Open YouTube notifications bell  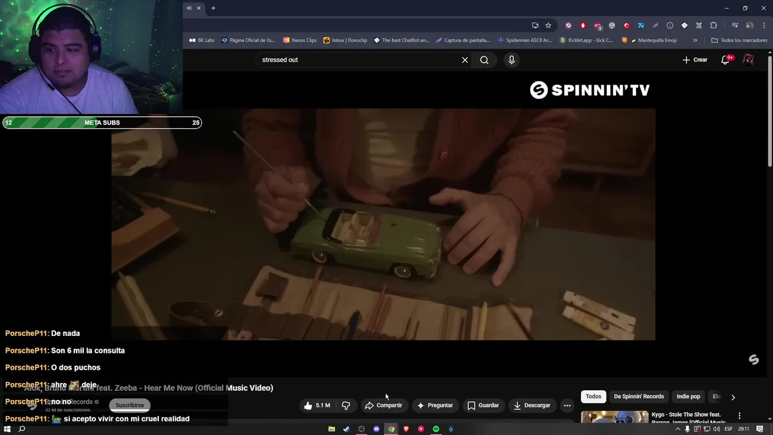(726, 60)
